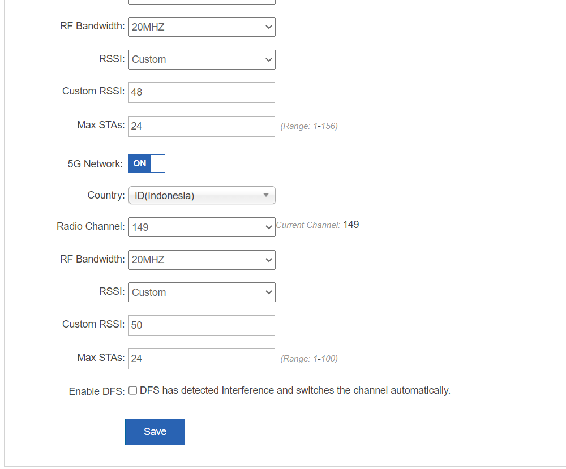Click the DFS interference description text

pyautogui.click(x=295, y=390)
